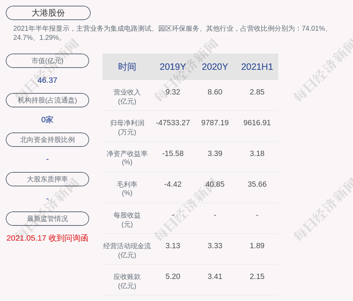The image size is (353, 301).
Task: Click the 营业收入(亿元) row label
Action: 127,97
